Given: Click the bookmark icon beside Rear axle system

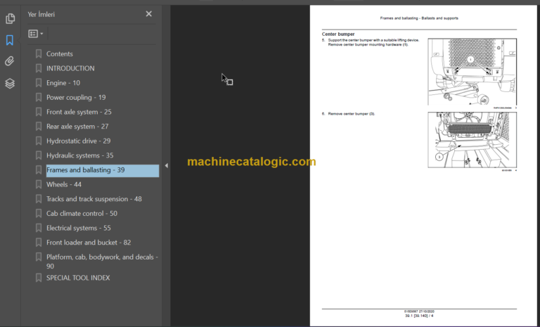Looking at the screenshot, I should [39, 127].
